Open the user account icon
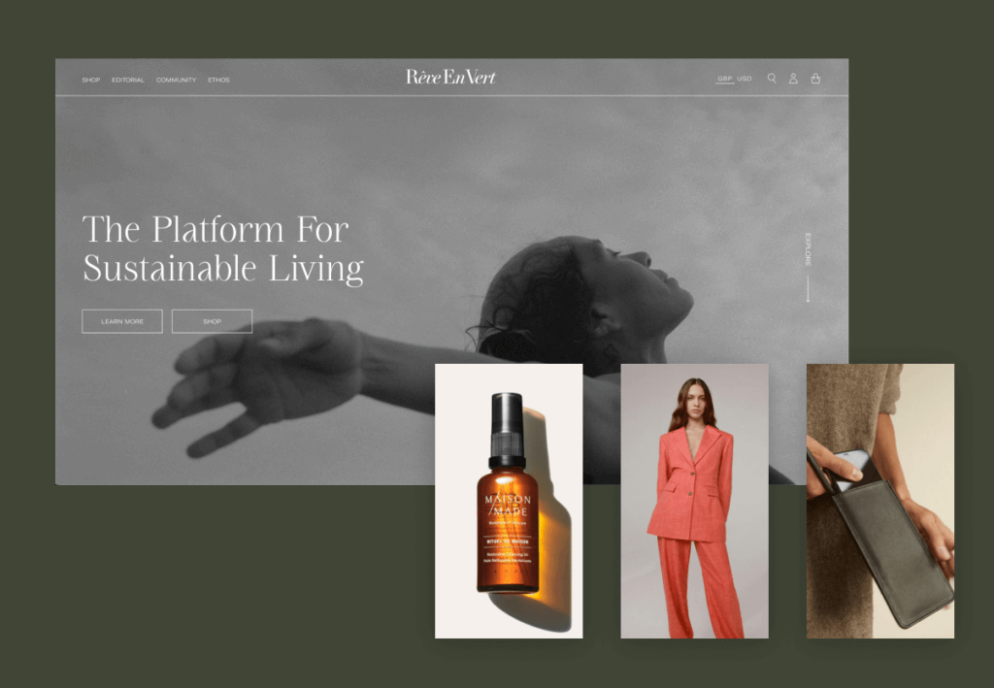The height and width of the screenshot is (688, 994). [793, 79]
